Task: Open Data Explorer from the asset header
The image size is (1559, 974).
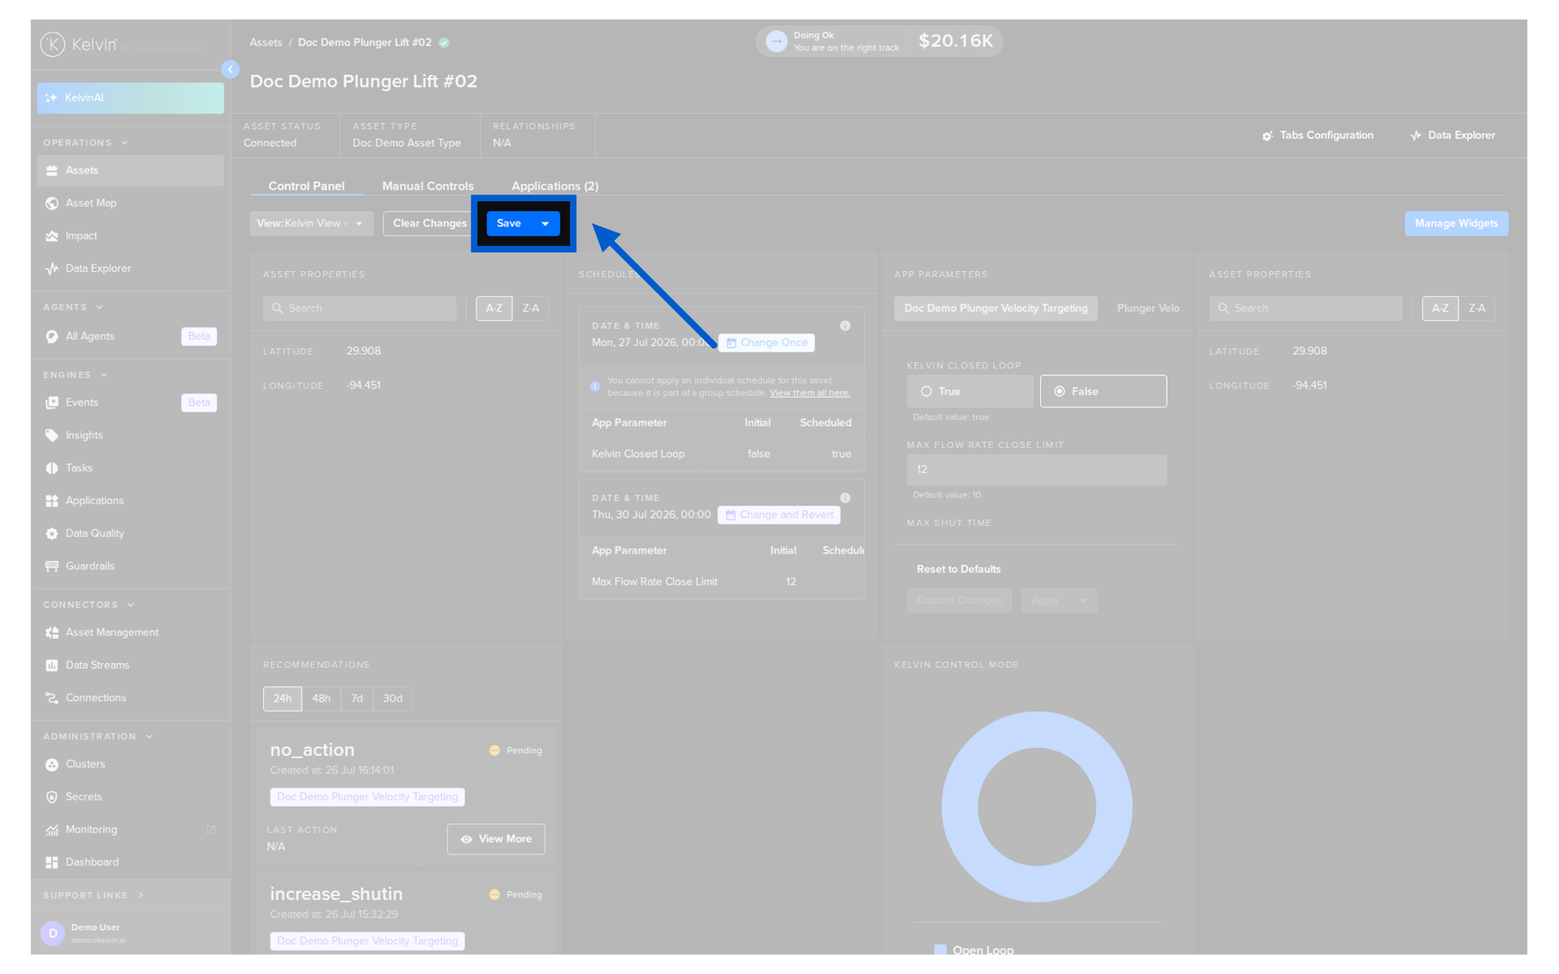Action: [1453, 136]
